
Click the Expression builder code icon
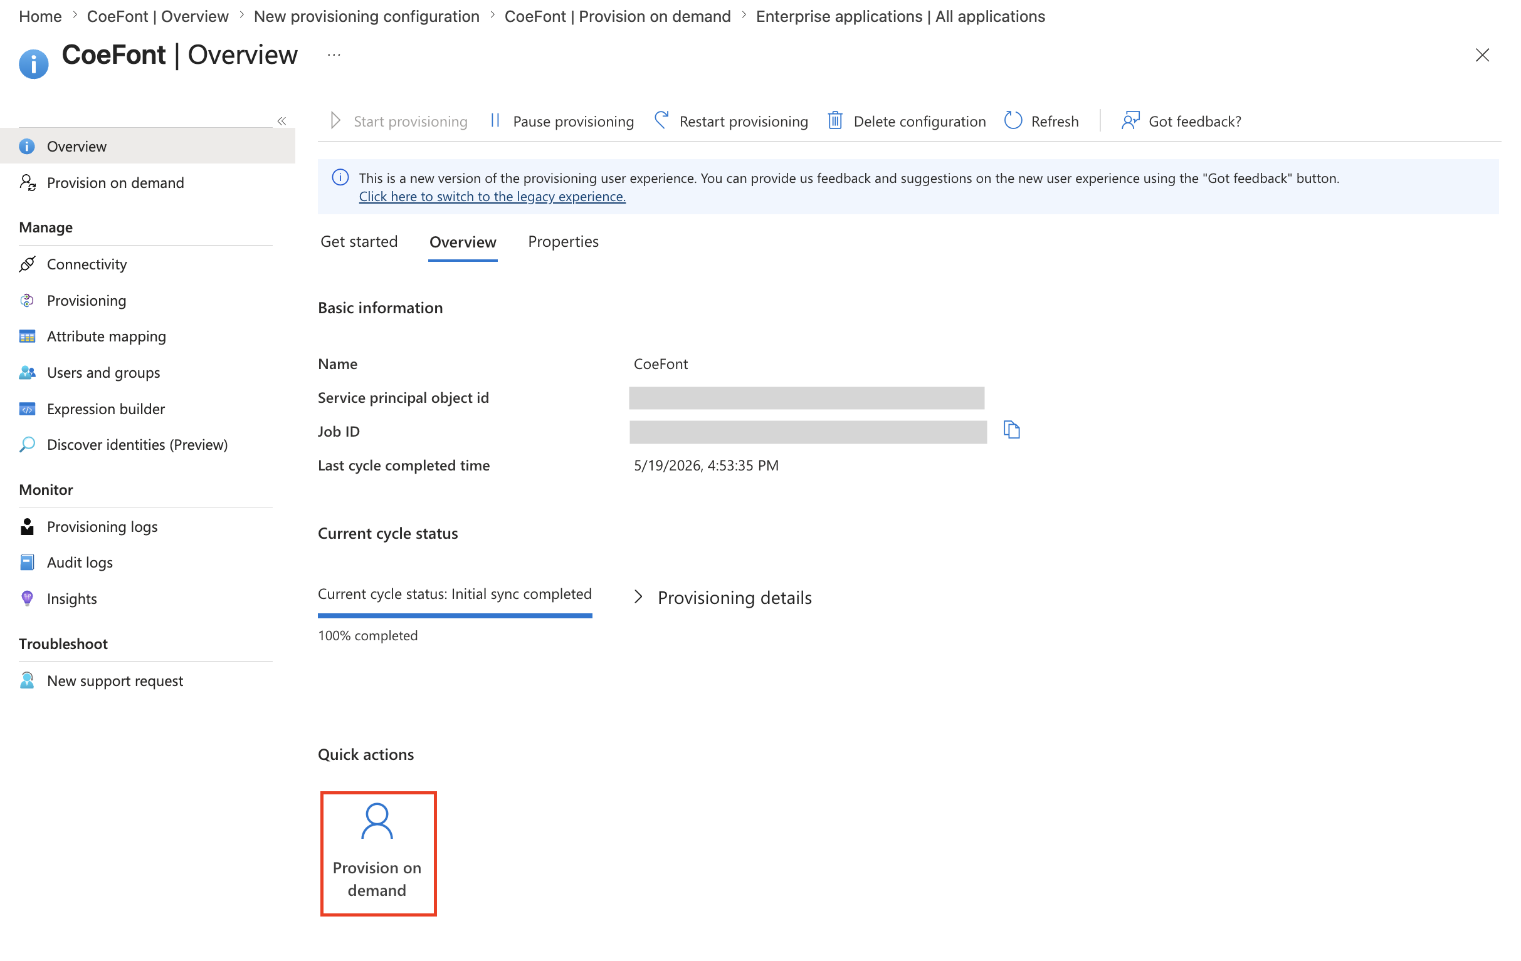pyautogui.click(x=27, y=409)
